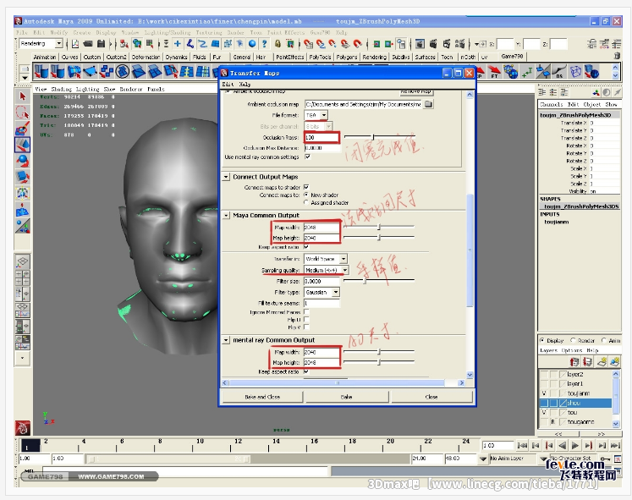The height and width of the screenshot is (500, 632).
Task: Open the File format TGA dropdown
Action: 324,115
